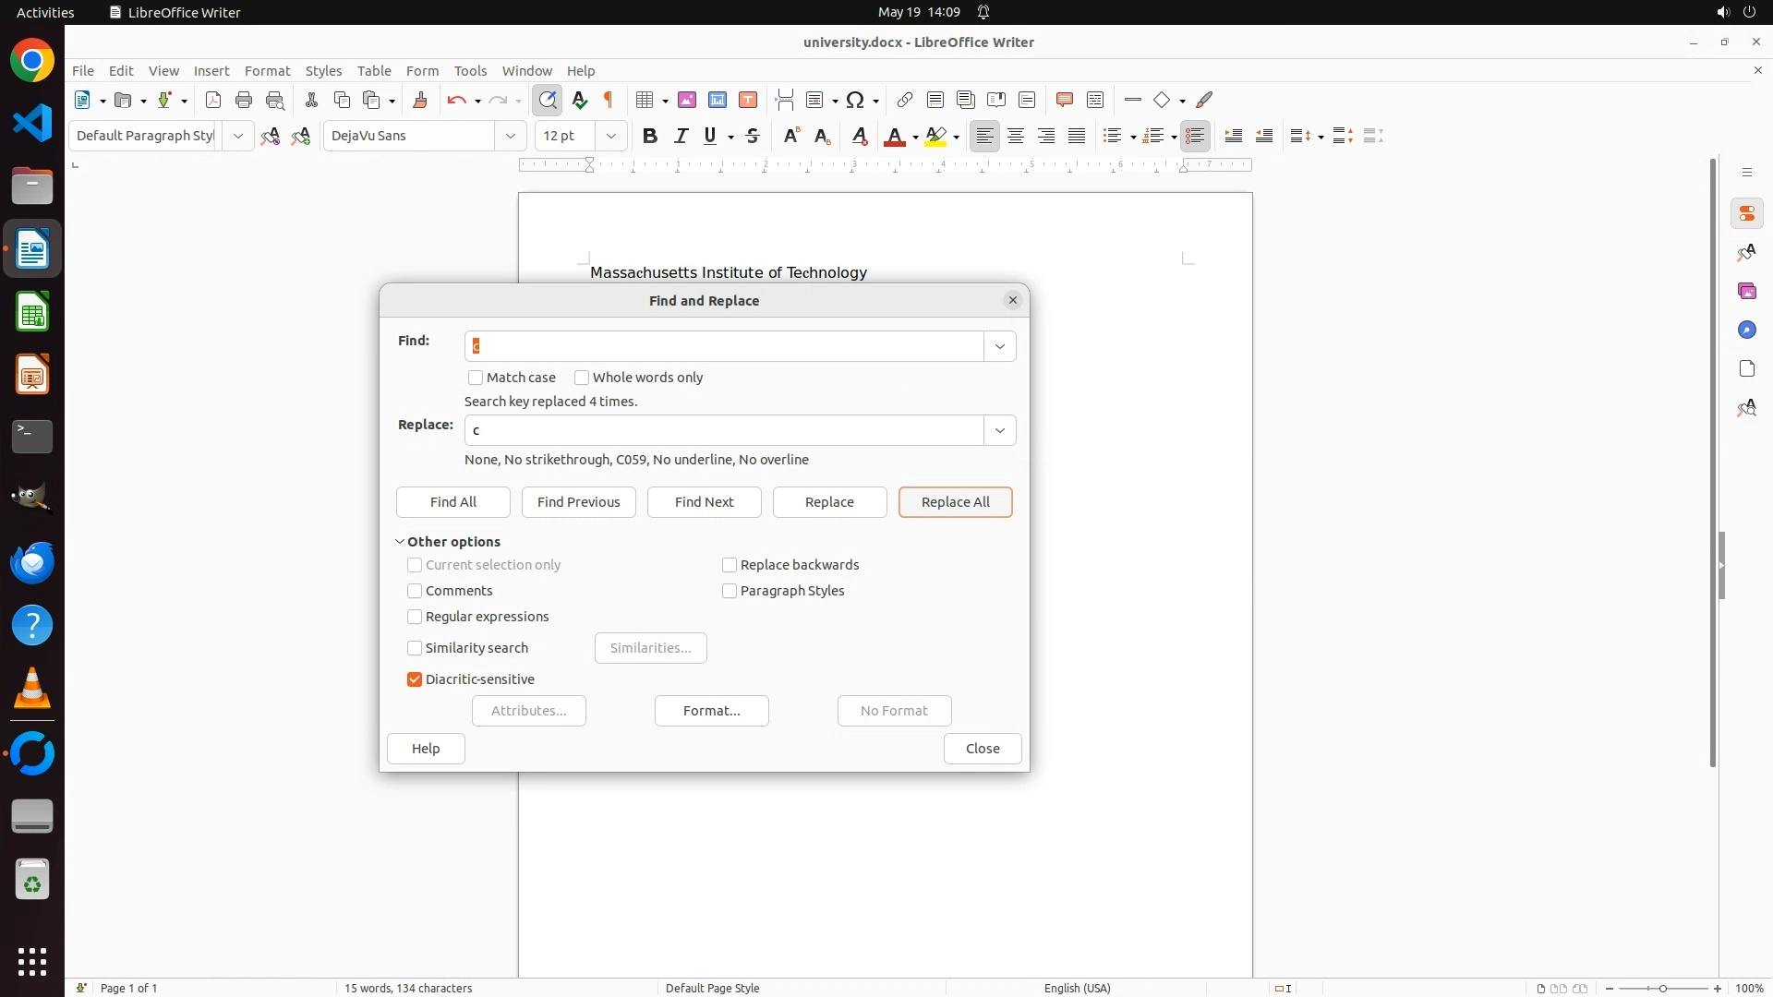Viewport: 1773px width, 997px height.
Task: Click the zoom slider in status bar
Action: (x=1662, y=988)
